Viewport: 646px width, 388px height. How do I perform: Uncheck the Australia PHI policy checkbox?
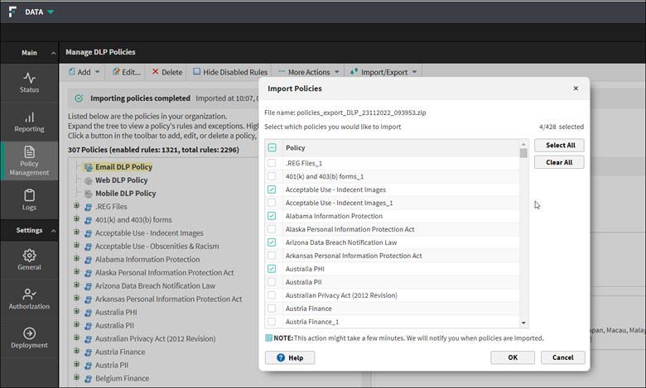click(272, 269)
